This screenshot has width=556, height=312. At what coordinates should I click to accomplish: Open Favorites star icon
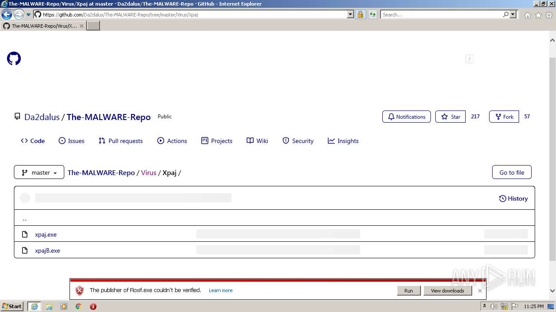click(x=538, y=15)
